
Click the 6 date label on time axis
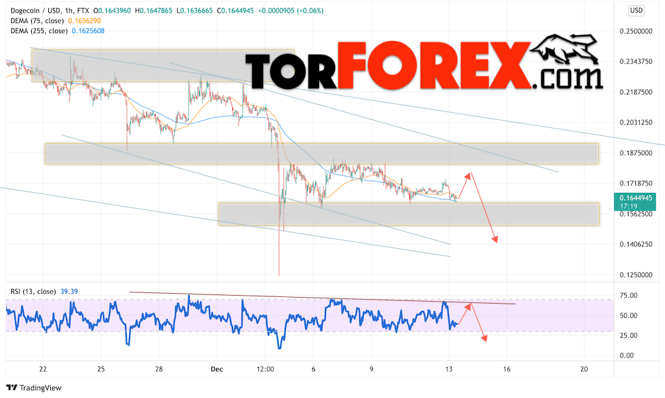click(314, 369)
